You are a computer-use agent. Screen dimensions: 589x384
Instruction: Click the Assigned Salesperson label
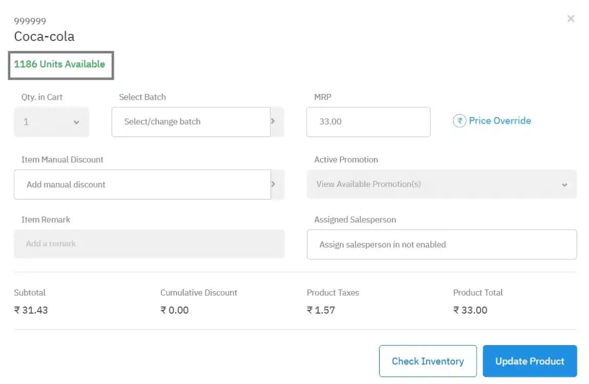click(355, 220)
